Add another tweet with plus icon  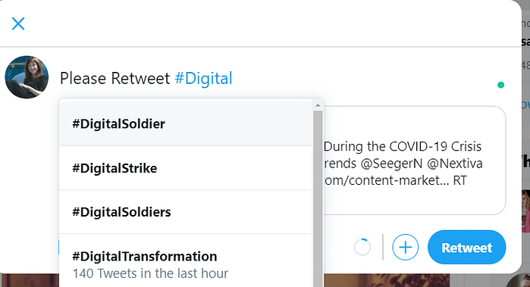coord(406,248)
